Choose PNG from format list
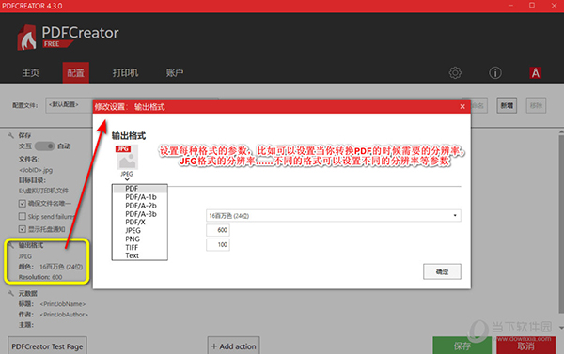The width and height of the screenshot is (564, 354). tap(140, 239)
